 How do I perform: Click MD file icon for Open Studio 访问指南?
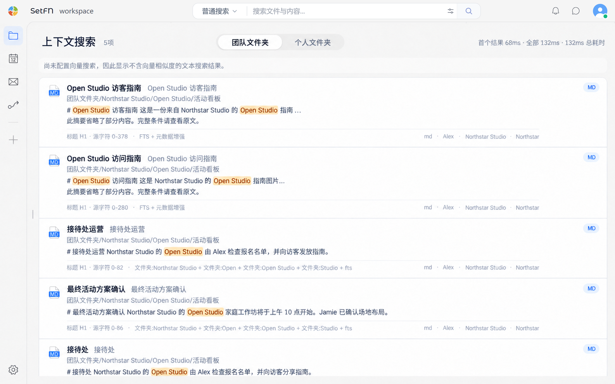pos(54,161)
